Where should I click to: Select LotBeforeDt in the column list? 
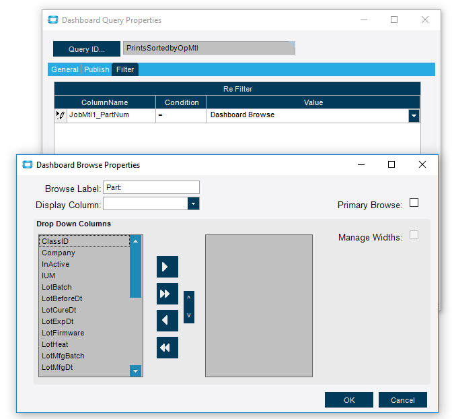coord(84,298)
